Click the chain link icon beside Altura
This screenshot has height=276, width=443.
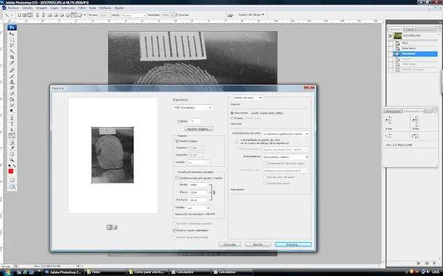pyautogui.click(x=214, y=193)
